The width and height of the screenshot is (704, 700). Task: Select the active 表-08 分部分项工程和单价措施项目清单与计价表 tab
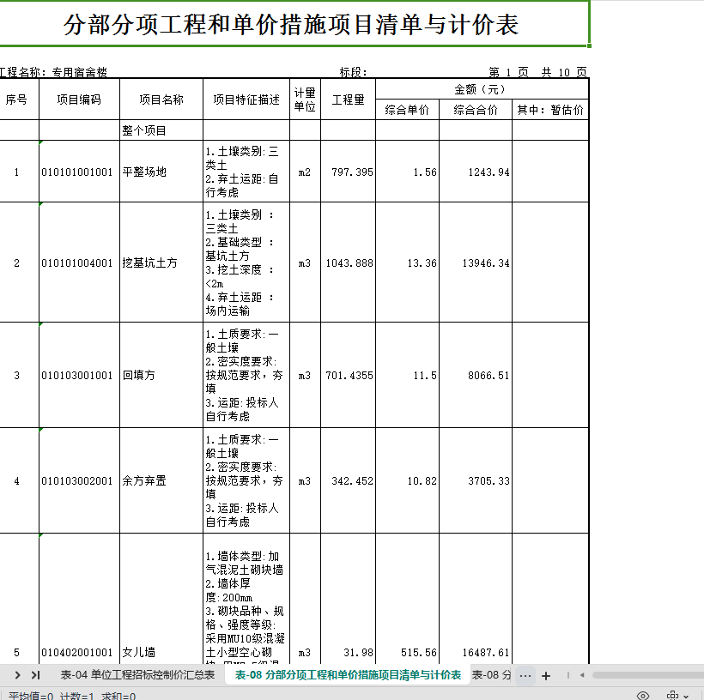point(348,675)
